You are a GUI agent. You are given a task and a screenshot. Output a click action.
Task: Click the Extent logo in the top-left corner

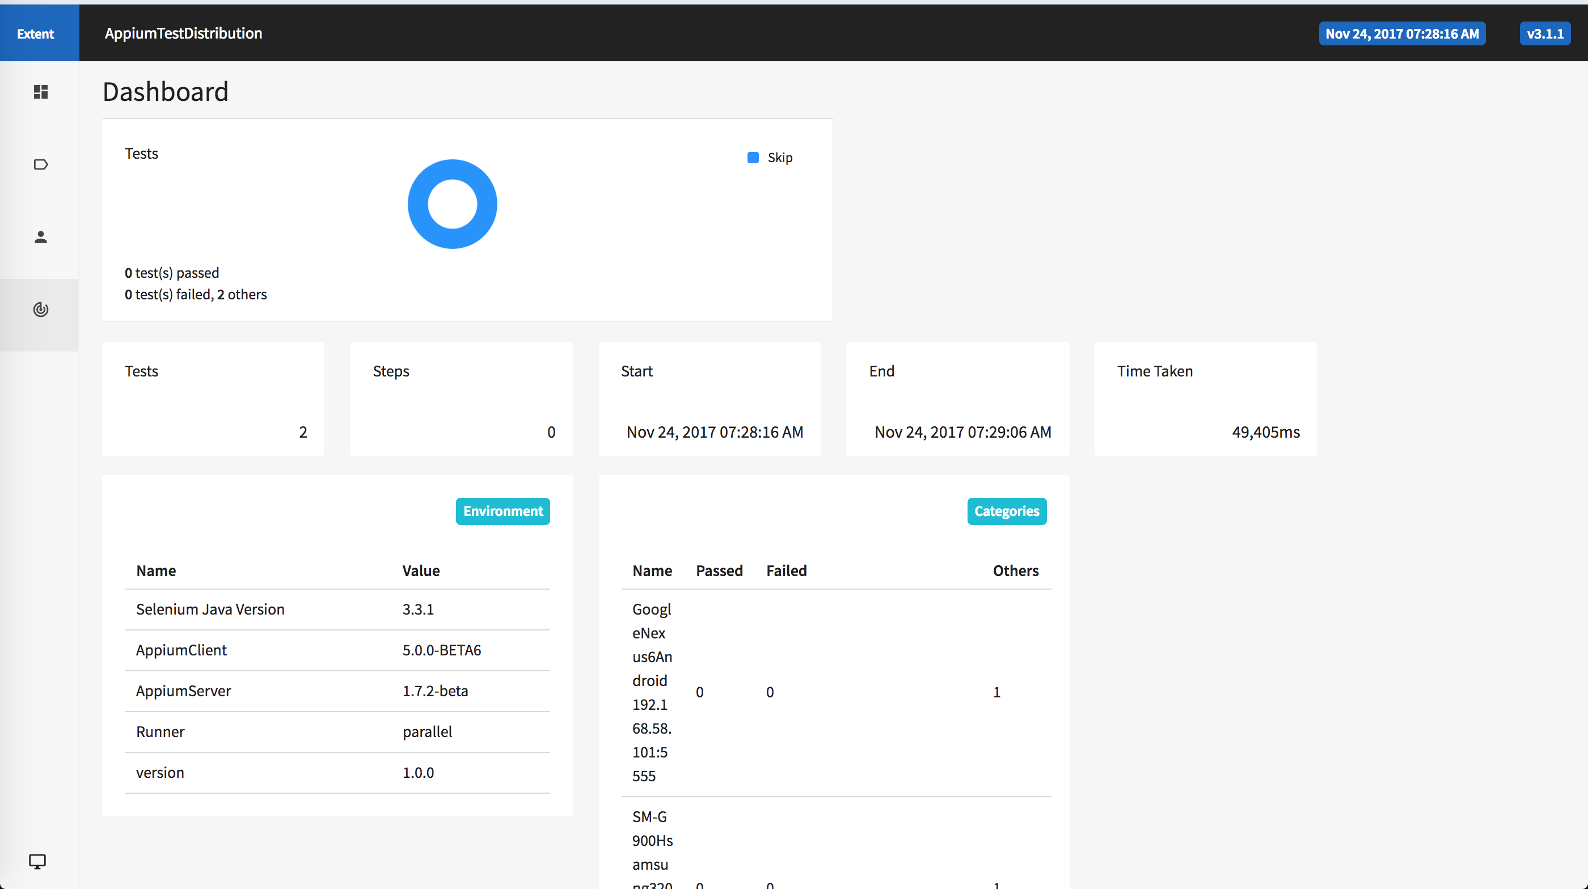35,33
